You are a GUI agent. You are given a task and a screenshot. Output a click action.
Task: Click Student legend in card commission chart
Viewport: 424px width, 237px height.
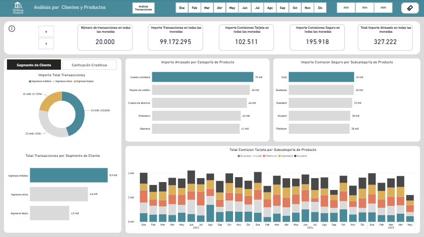301,156
